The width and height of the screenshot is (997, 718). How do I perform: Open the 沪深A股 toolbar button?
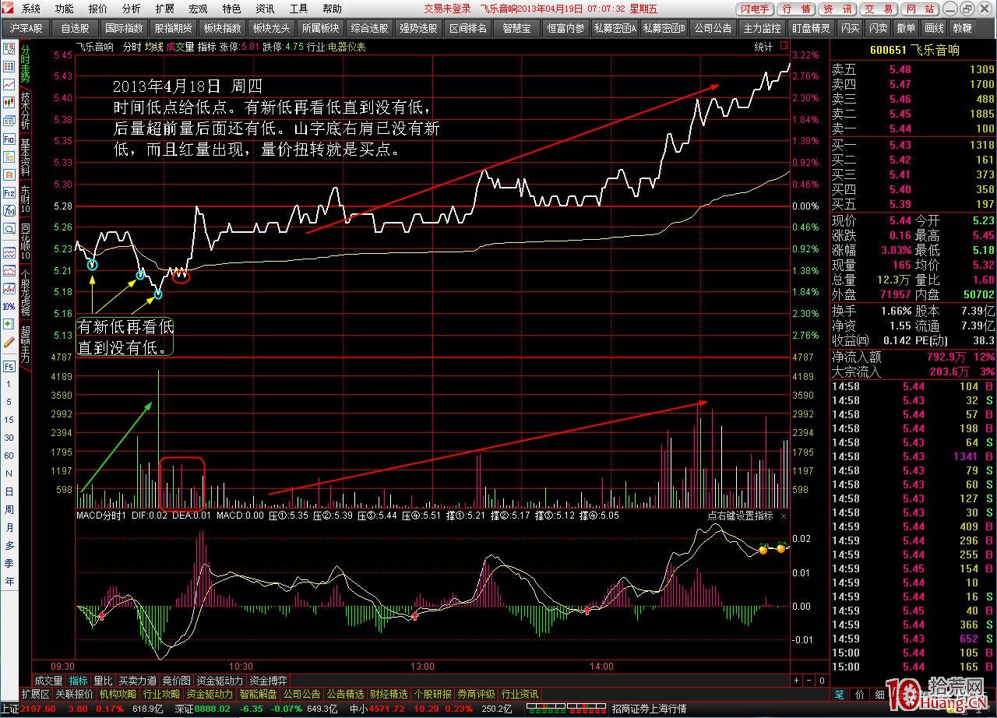(26, 28)
